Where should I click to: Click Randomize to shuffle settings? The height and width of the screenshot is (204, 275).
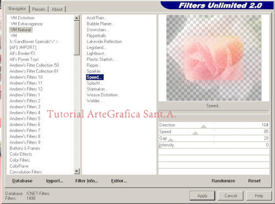(223, 181)
